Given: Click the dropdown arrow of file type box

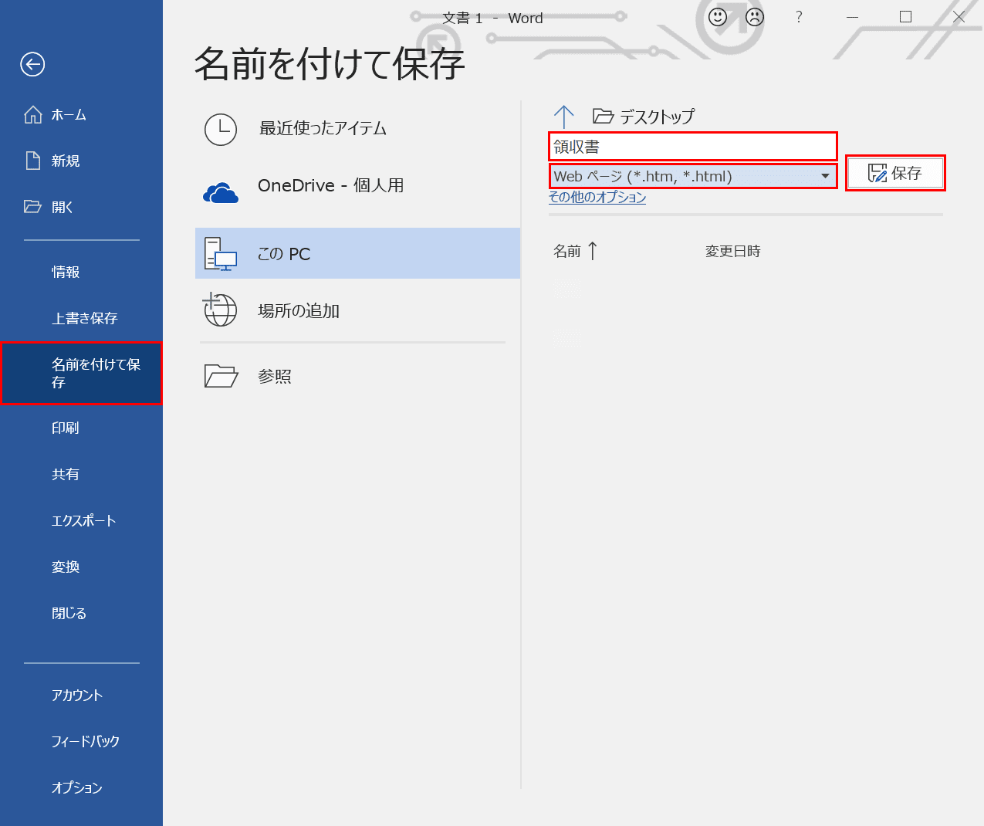Looking at the screenshot, I should pos(825,176).
